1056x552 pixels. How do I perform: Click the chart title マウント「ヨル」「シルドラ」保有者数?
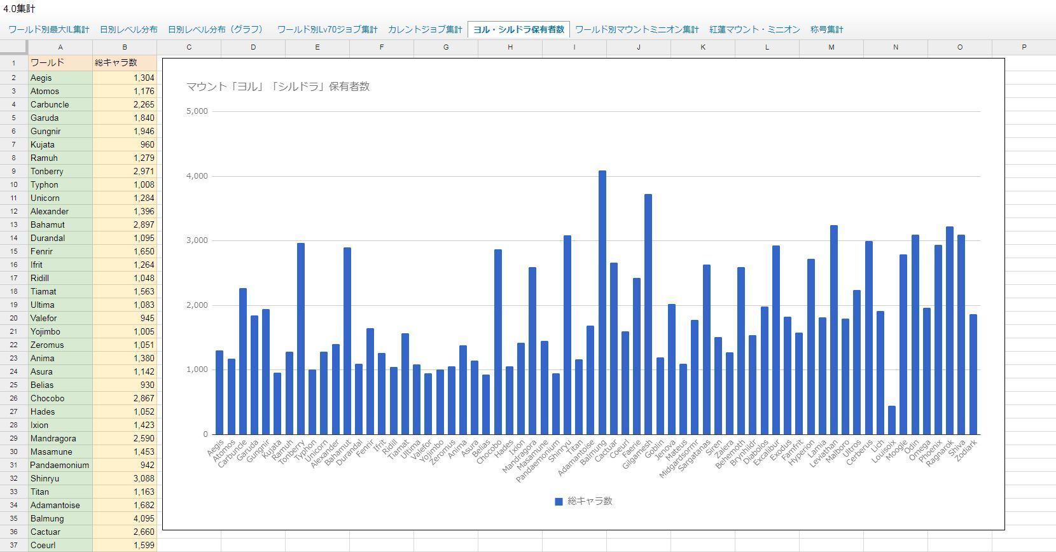coord(278,86)
